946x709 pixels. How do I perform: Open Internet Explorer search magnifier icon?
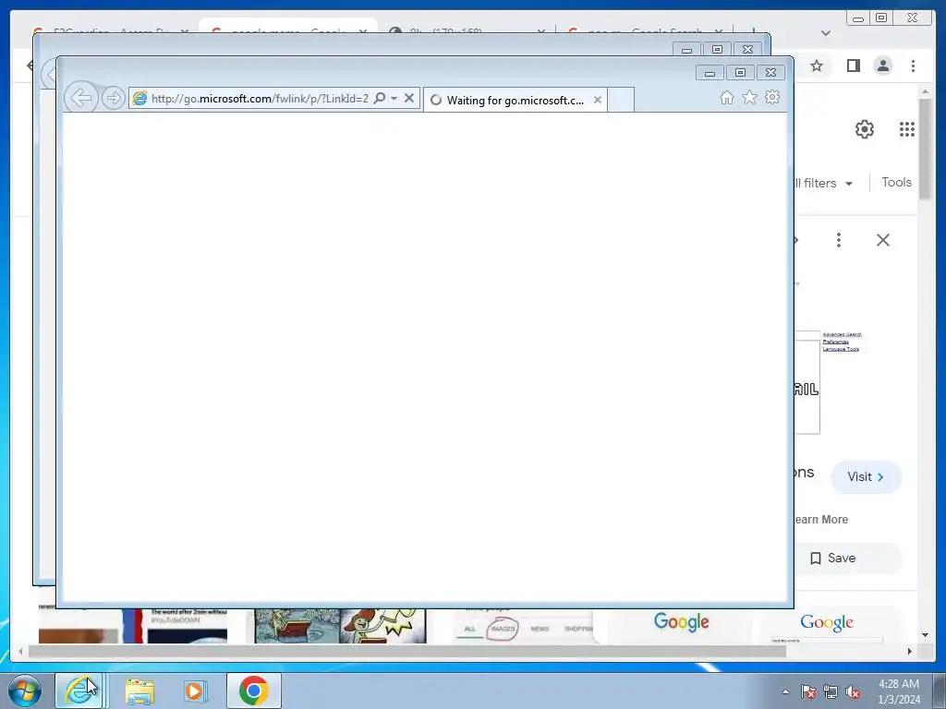(x=380, y=98)
